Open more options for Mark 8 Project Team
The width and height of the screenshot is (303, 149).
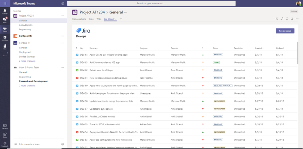click(62, 68)
